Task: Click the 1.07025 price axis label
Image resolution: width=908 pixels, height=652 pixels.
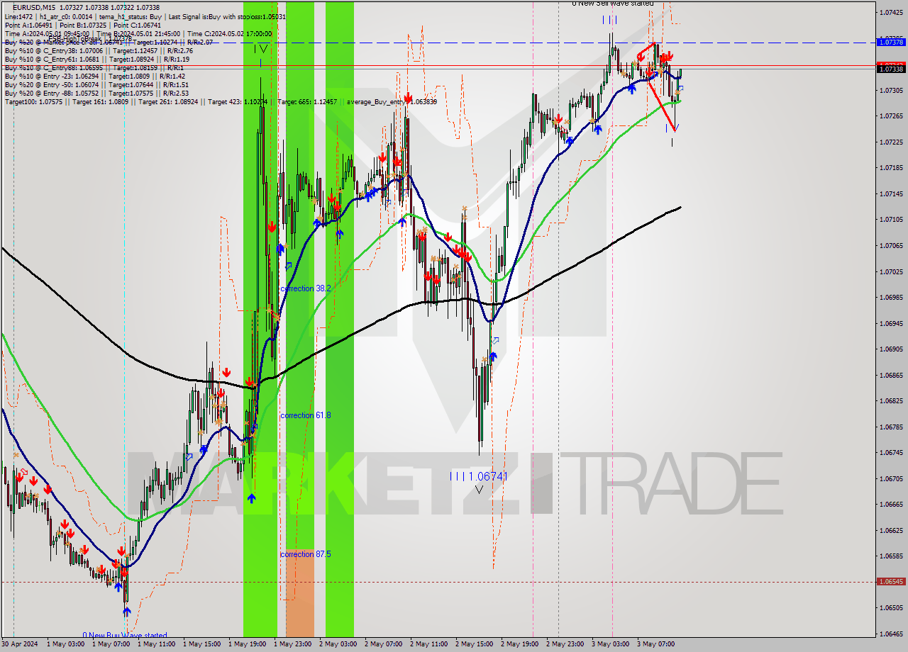Action: [891, 271]
